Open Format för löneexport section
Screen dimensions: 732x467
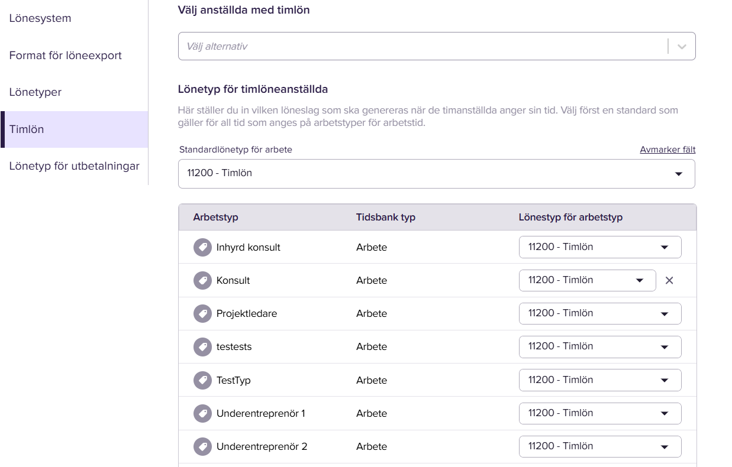(66, 56)
